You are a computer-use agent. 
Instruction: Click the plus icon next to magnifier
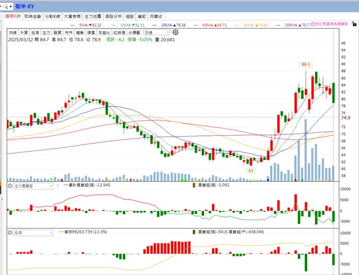[x=11, y=7]
